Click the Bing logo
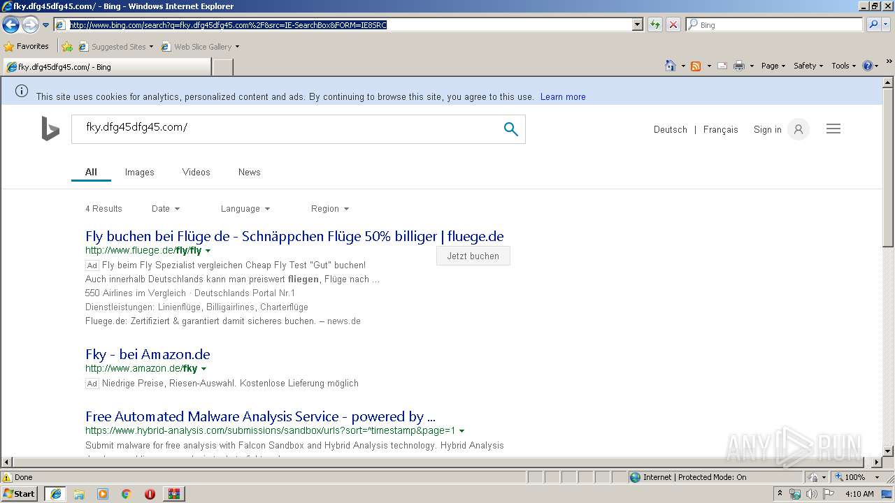The width and height of the screenshot is (895, 503). [50, 129]
